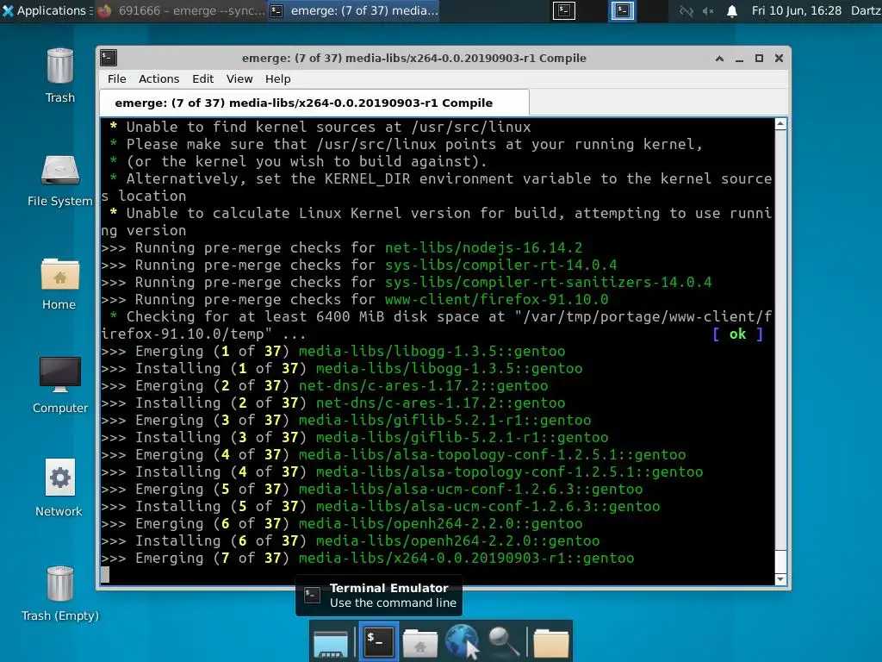882x662 pixels.
Task: Click the text sys-libs/compiler-rt-sanitizers-14.0.4
Action: pos(548,282)
